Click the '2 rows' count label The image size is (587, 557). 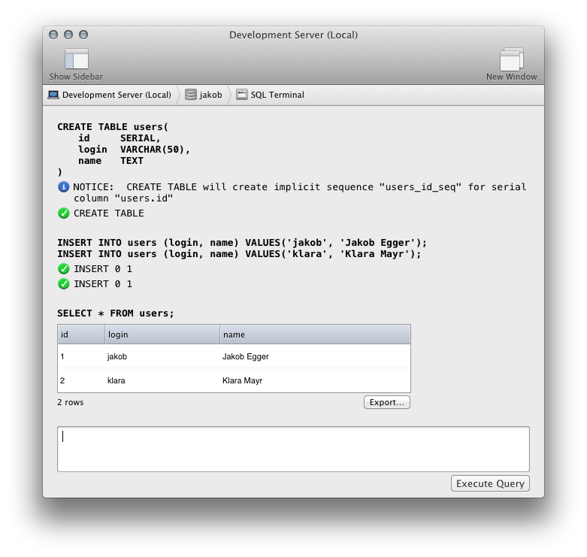coord(71,402)
